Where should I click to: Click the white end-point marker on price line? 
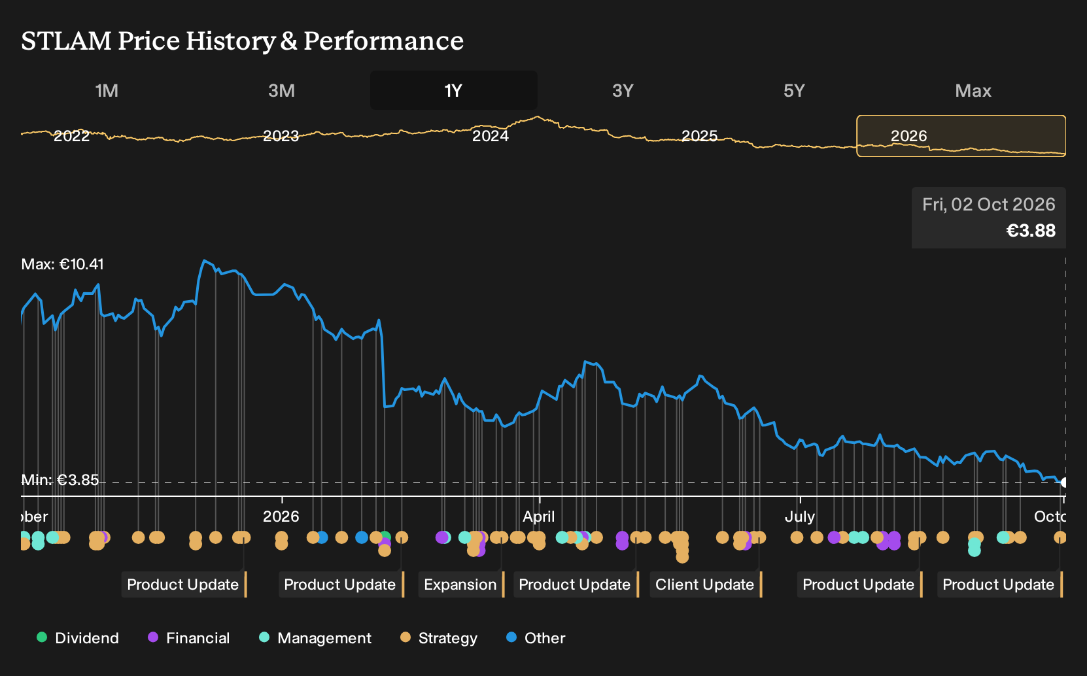(1065, 482)
